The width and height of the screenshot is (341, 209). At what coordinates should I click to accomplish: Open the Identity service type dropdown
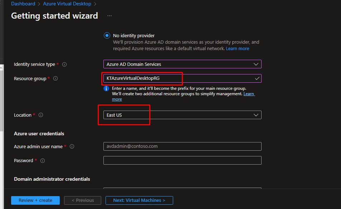click(x=182, y=64)
